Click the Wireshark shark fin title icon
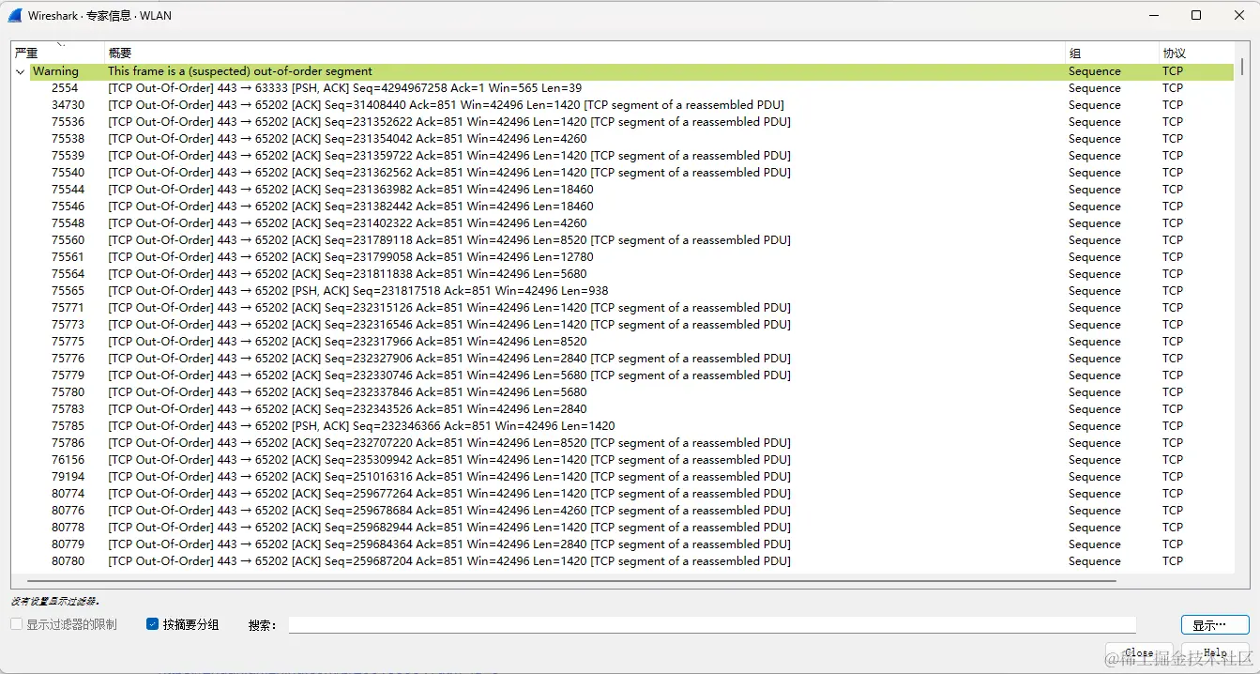Image resolution: width=1260 pixels, height=674 pixels. (x=15, y=15)
